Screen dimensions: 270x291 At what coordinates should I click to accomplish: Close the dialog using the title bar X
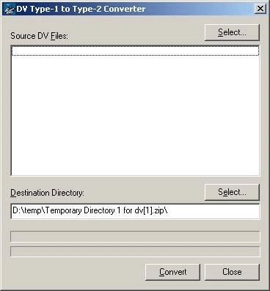tap(260, 9)
